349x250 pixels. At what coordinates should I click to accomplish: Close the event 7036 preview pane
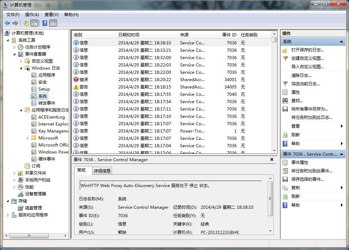pyautogui.click(x=272, y=159)
